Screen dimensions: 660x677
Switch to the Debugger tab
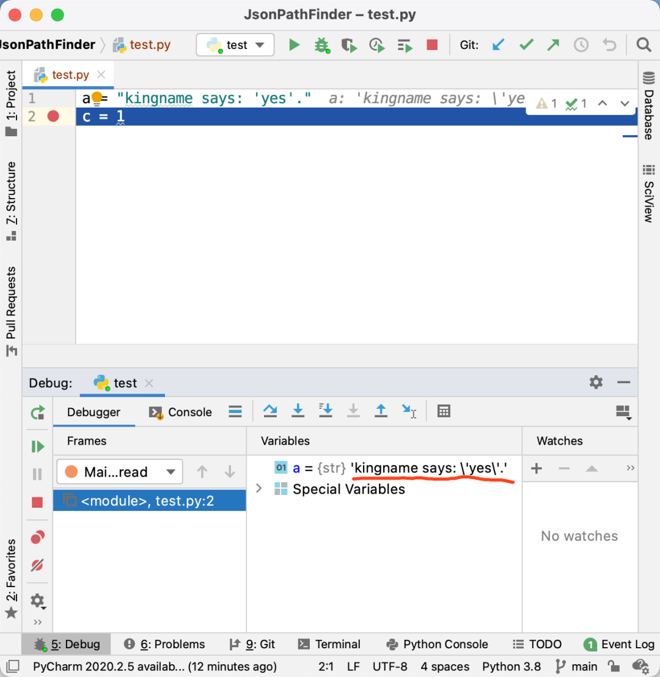[x=94, y=412]
